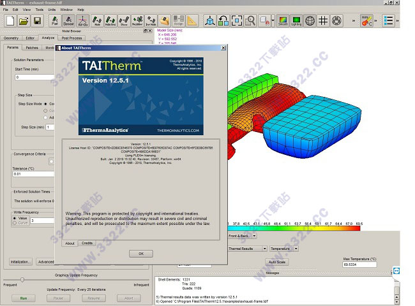Select the first Step Size Mode radio
This screenshot has width=415, height=306.
(46, 104)
